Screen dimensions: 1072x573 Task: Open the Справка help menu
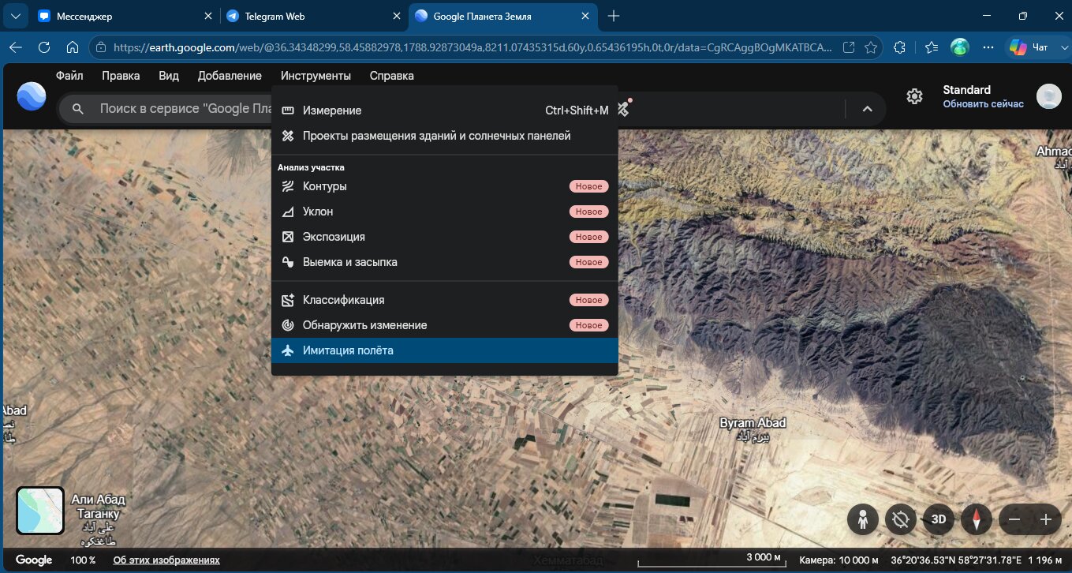click(x=391, y=76)
